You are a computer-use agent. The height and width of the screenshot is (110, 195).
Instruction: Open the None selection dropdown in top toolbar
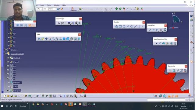[x=52, y=9]
